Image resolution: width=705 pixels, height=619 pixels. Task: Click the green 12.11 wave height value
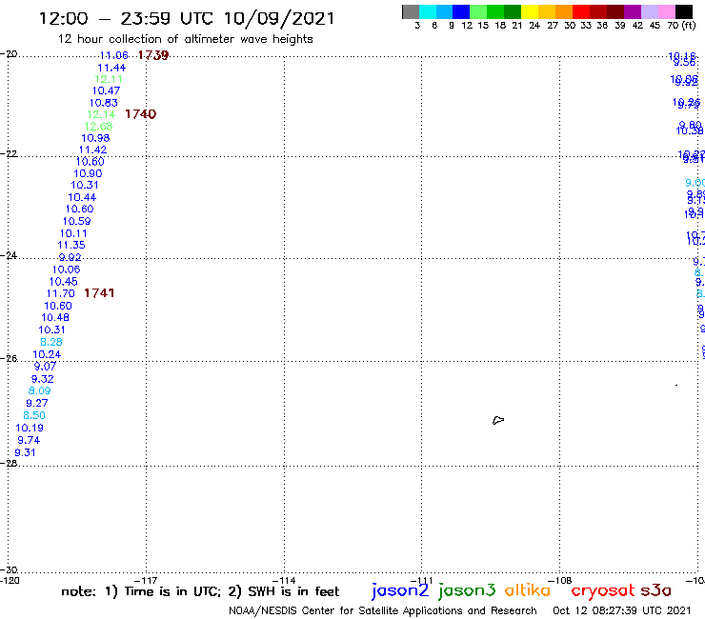[109, 79]
